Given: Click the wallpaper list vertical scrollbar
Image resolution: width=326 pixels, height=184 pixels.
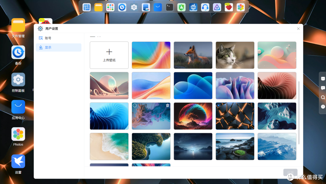Looking at the screenshot, I should (299, 113).
